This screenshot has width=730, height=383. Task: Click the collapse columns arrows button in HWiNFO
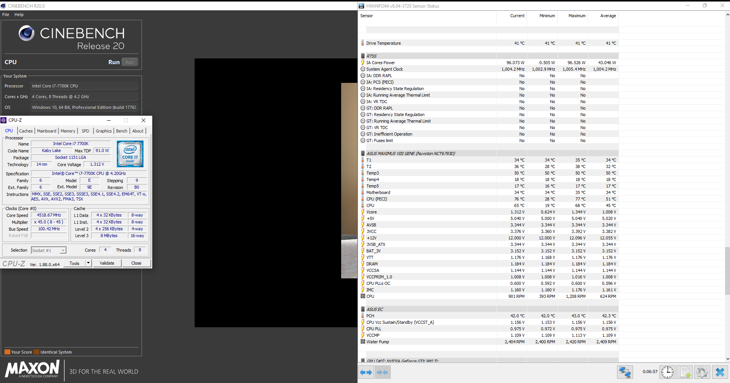click(382, 372)
